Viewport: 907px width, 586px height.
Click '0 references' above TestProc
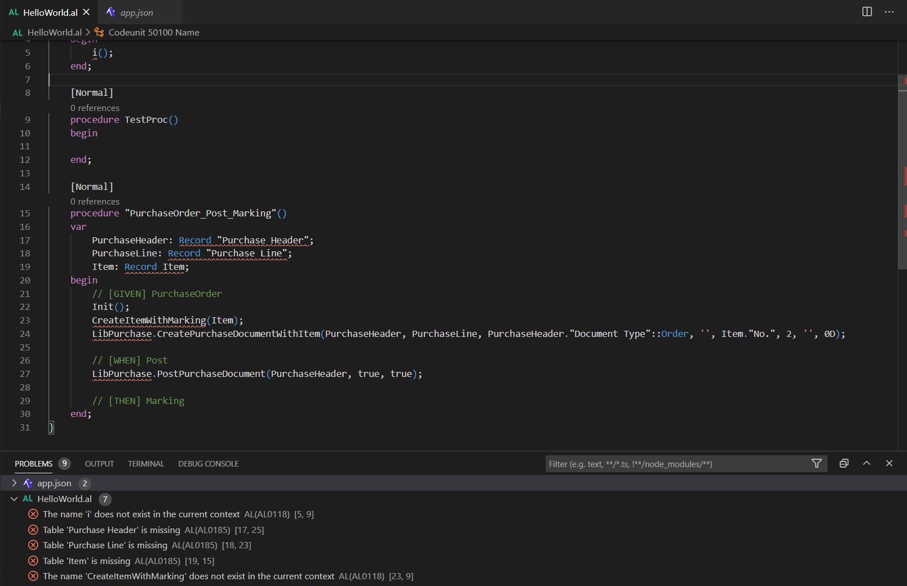click(95, 108)
